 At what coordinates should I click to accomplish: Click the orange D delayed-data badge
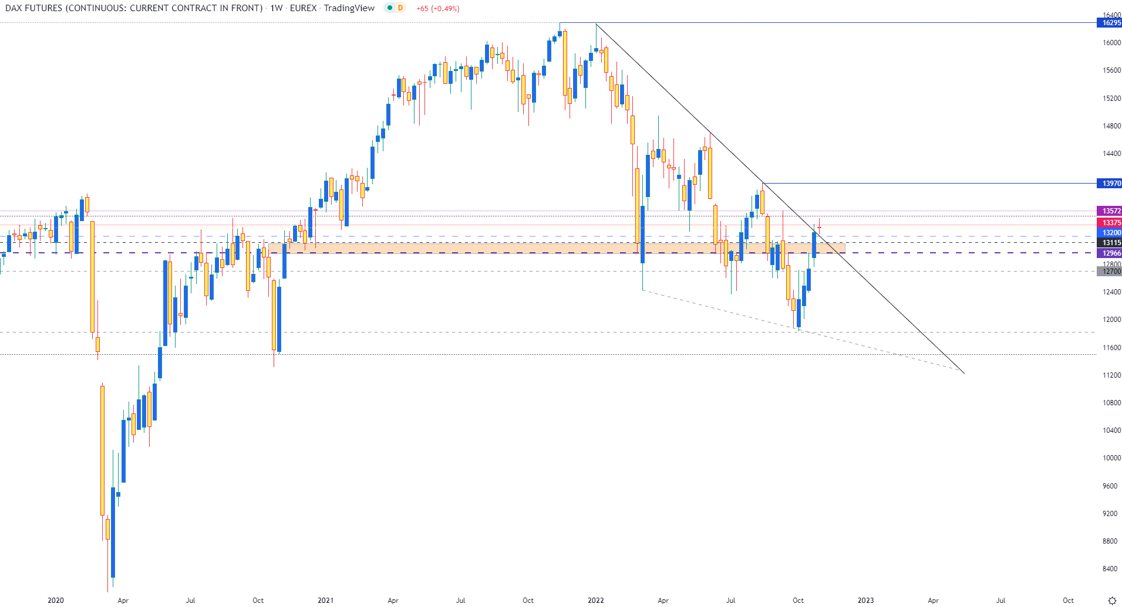pos(400,8)
